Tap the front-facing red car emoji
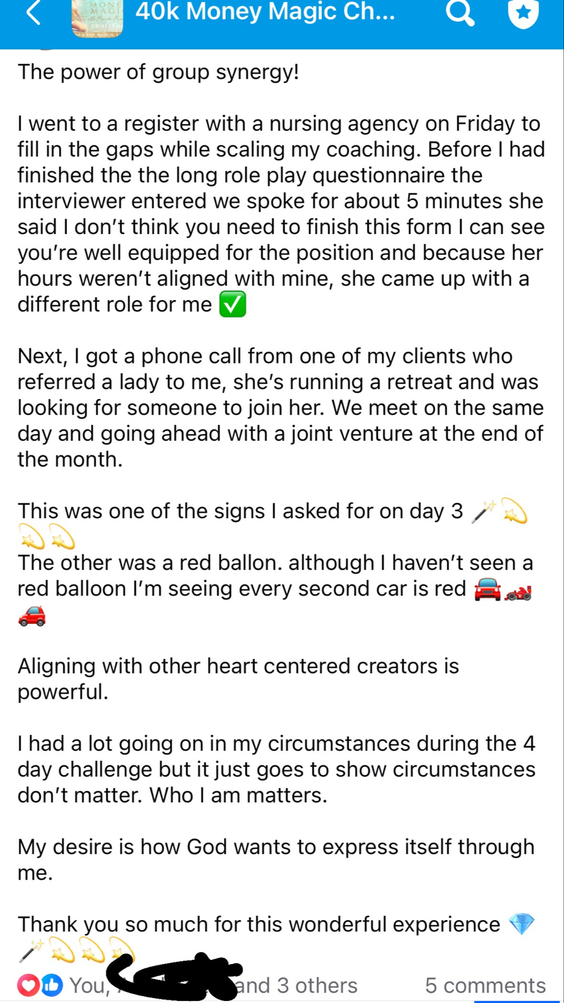564x1003 pixels. [x=487, y=591]
